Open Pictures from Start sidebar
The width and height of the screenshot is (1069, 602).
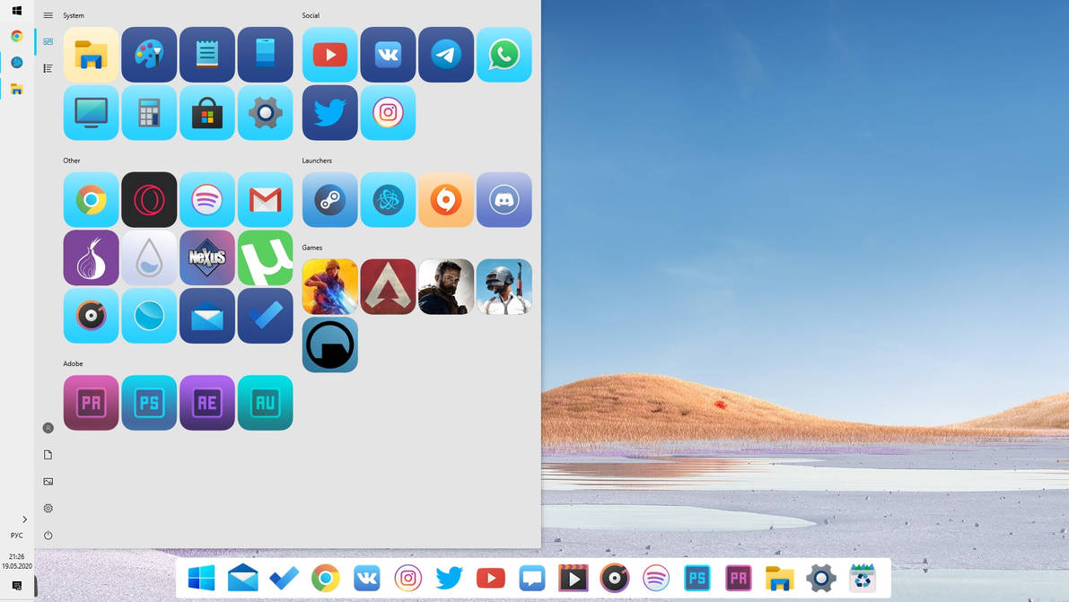(48, 481)
